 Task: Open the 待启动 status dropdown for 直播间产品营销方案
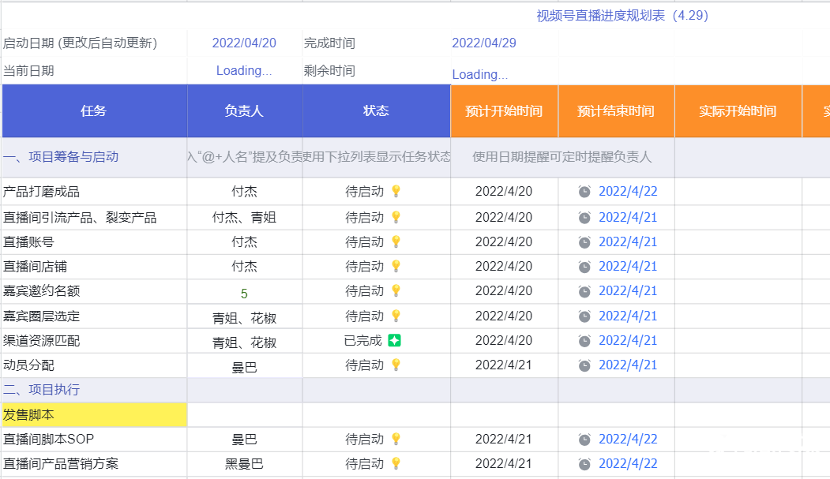pyautogui.click(x=377, y=464)
